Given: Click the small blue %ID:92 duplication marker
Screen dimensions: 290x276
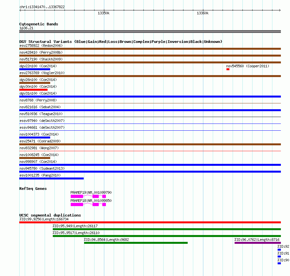Looking at the screenshot, I should click(279, 250).
